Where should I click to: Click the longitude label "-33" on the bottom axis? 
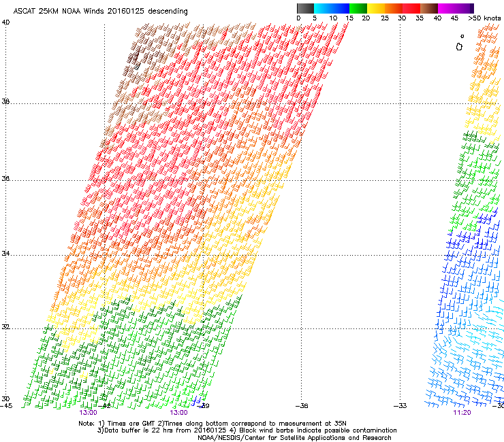(x=400, y=406)
